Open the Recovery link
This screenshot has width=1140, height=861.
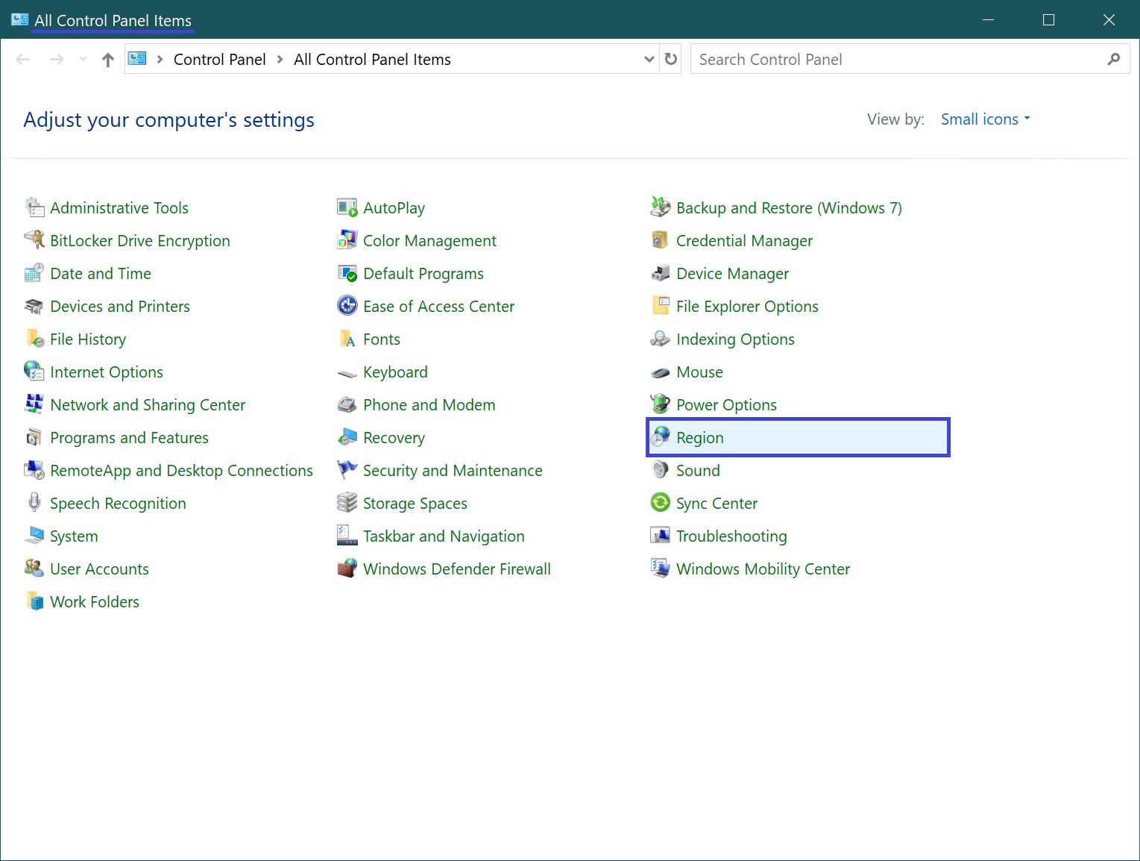click(x=394, y=438)
